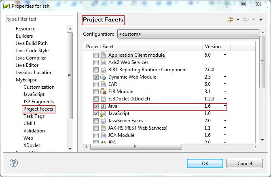Click the JavaServer Faces facet icon
This screenshot has height=177, width=271.
103,121
